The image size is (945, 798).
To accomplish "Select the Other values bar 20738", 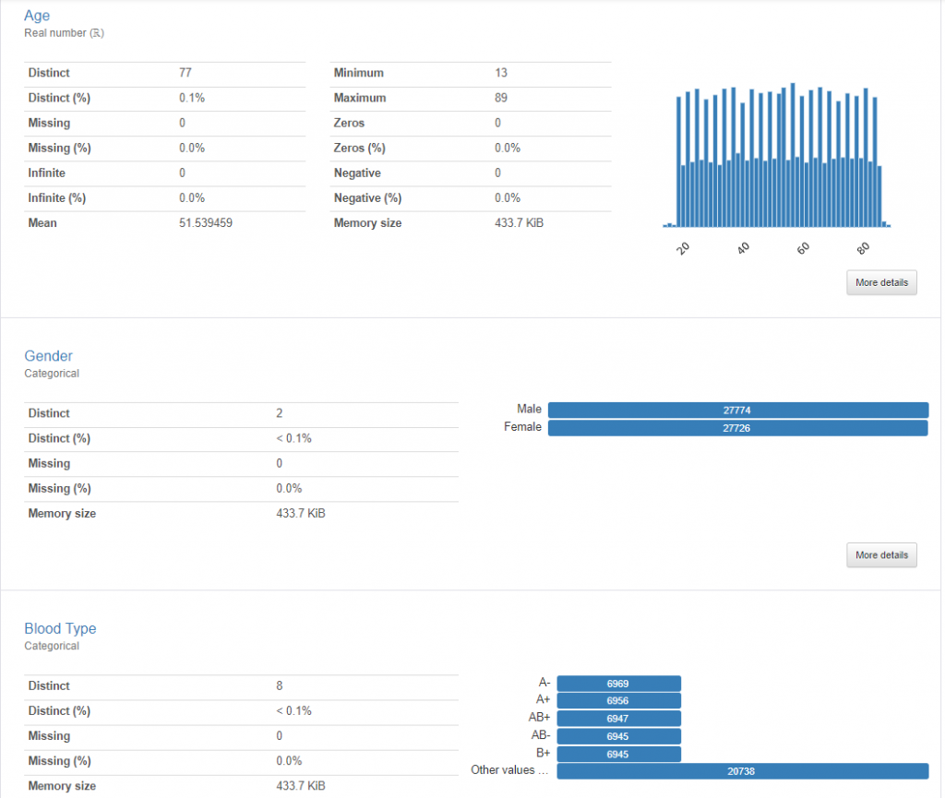I will (x=742, y=771).
